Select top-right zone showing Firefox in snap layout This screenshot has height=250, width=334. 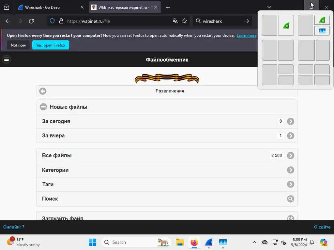322,20
